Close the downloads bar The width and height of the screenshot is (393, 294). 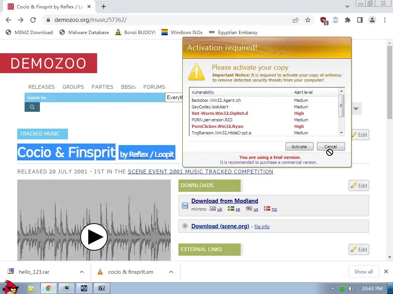tap(386, 271)
